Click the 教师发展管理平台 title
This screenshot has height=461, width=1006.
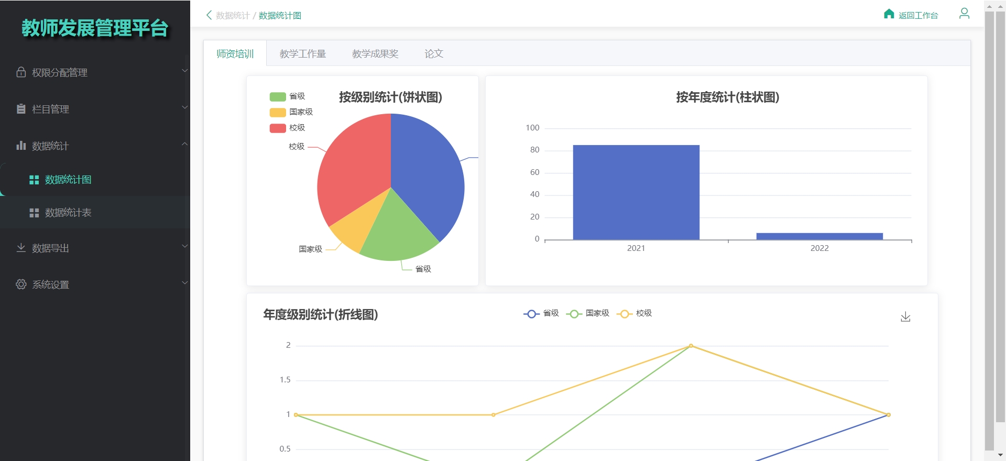95,28
